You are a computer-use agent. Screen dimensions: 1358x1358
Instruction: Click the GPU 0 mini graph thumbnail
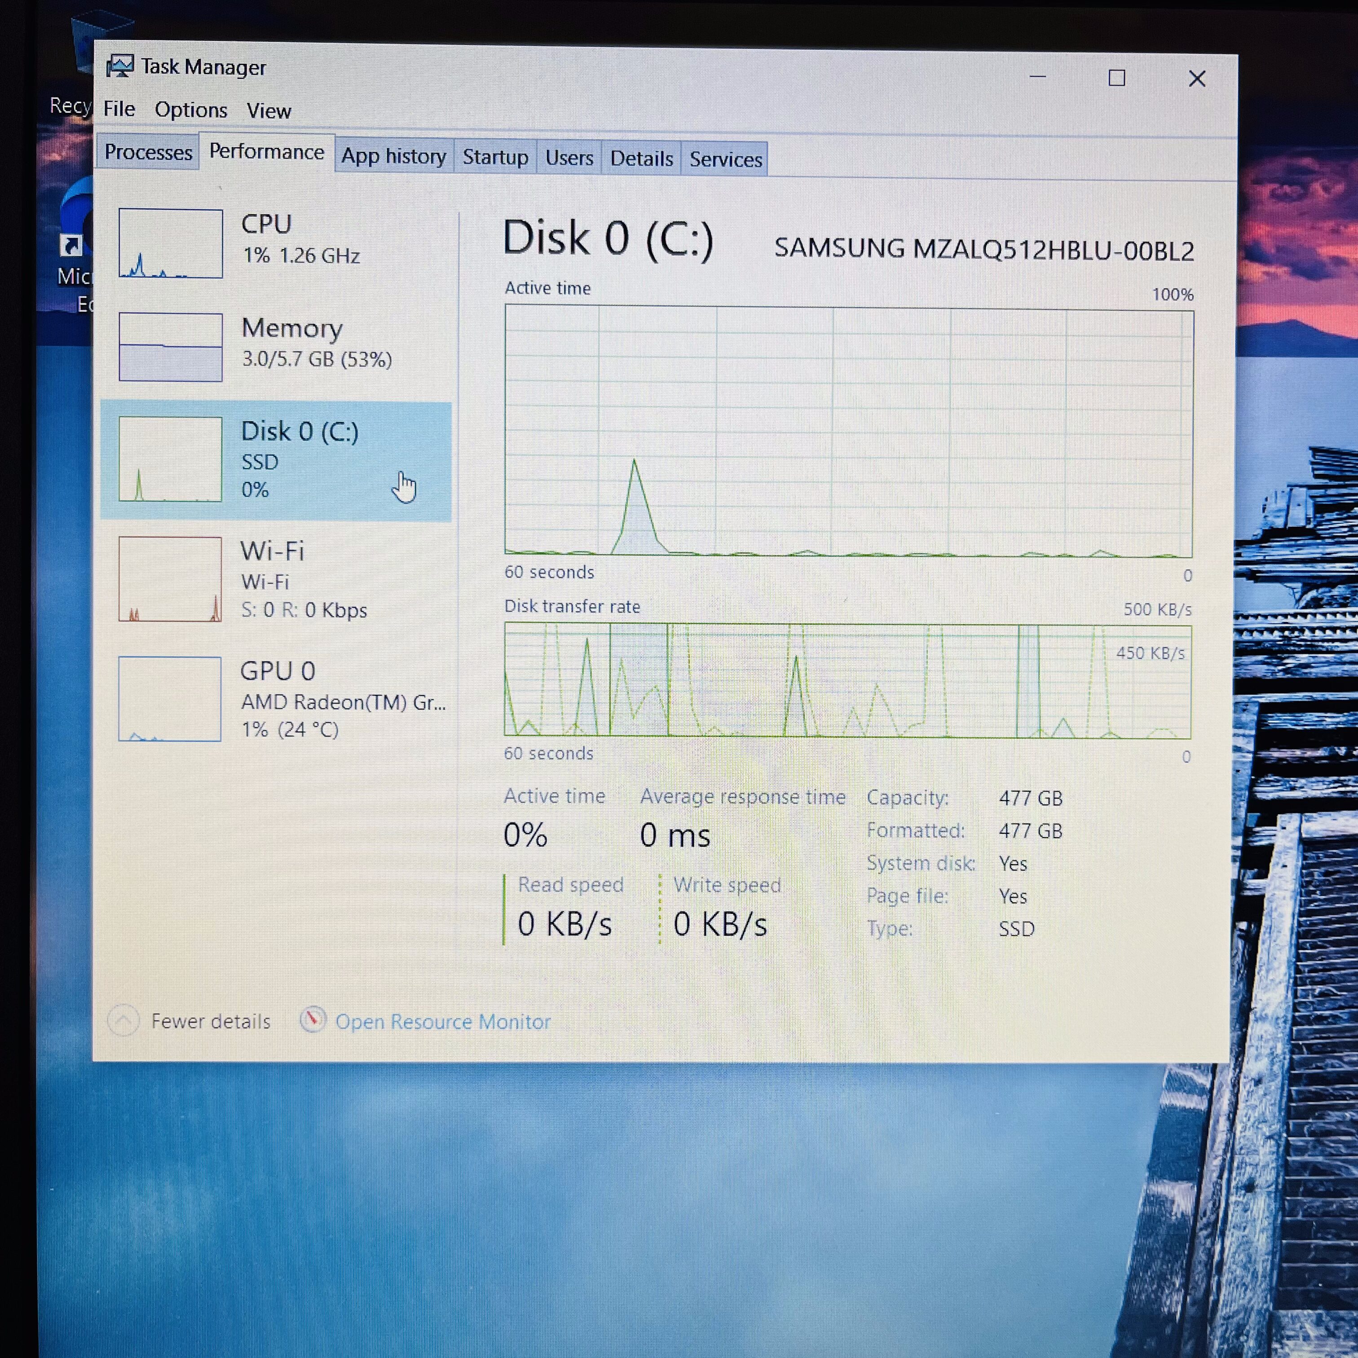coord(169,699)
